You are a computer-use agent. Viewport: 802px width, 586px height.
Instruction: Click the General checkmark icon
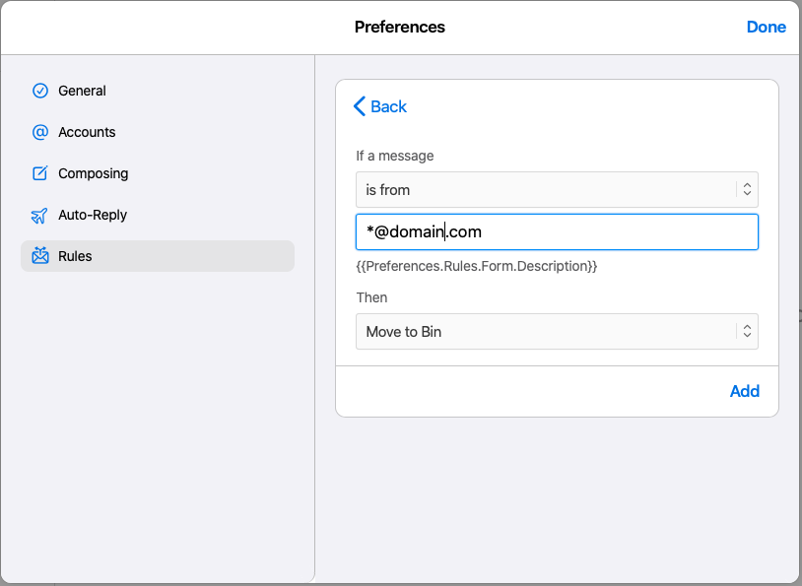tap(40, 91)
